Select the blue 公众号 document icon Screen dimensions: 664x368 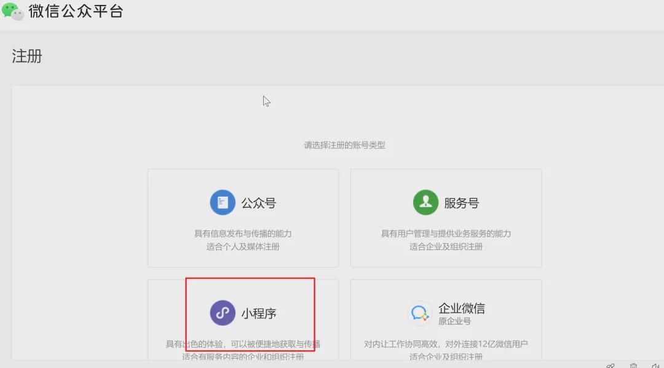tap(223, 202)
